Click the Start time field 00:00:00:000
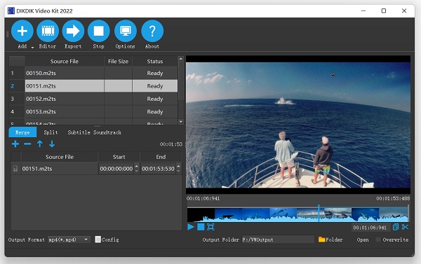Screen dimensions: 421x264 (116, 169)
